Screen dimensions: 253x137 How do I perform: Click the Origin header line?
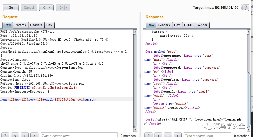(x=27, y=76)
